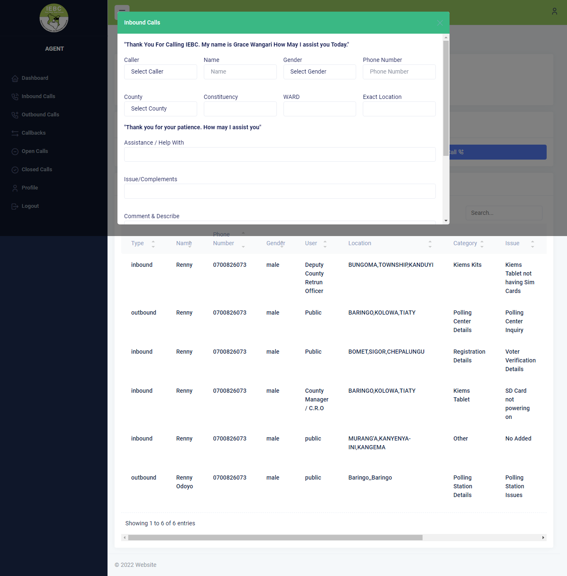The height and width of the screenshot is (576, 567).
Task: Click the Dashboard home icon in sidebar
Action: (15, 79)
